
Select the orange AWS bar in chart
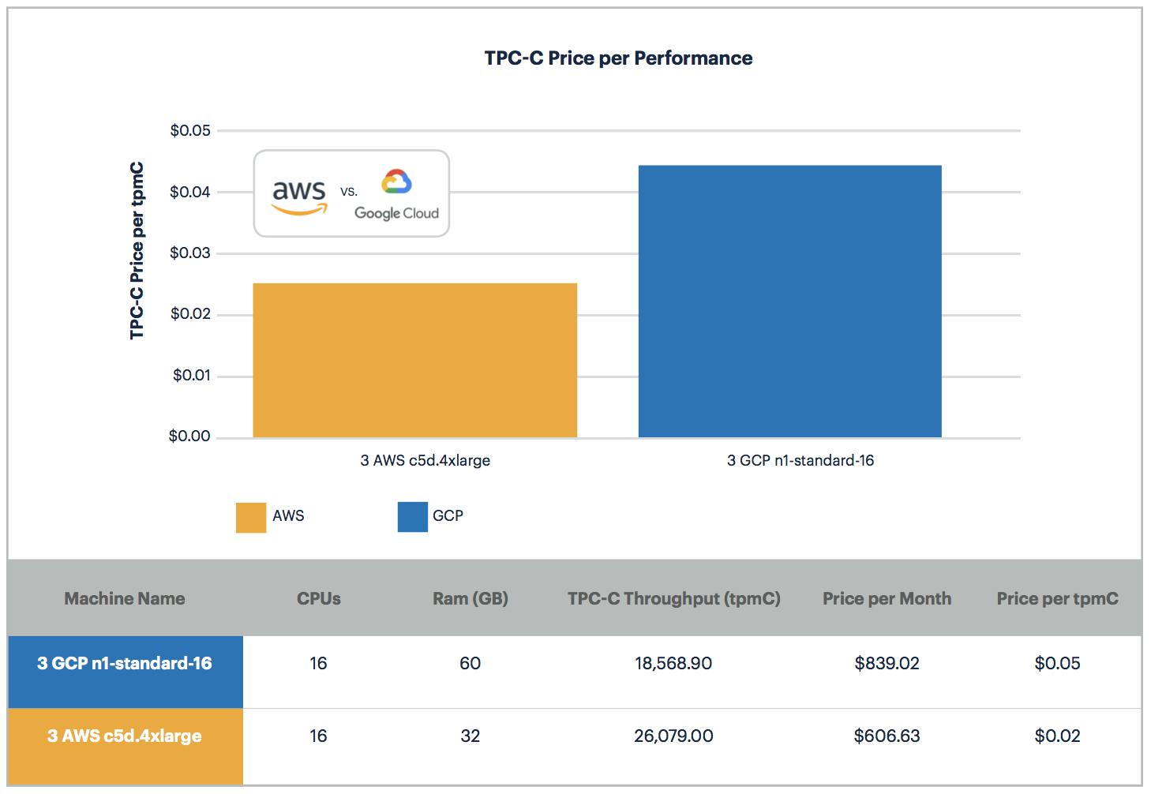(x=415, y=360)
